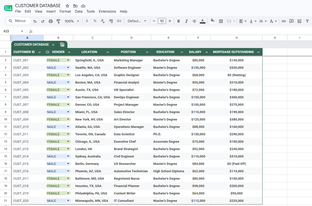312x206 pixels.
Task: Open the Vertical align dropdown
Action: (x=253, y=21)
